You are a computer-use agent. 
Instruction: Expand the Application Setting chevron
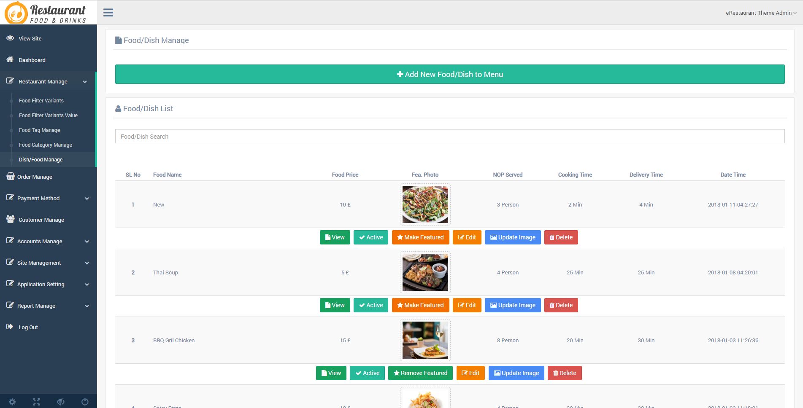(87, 285)
